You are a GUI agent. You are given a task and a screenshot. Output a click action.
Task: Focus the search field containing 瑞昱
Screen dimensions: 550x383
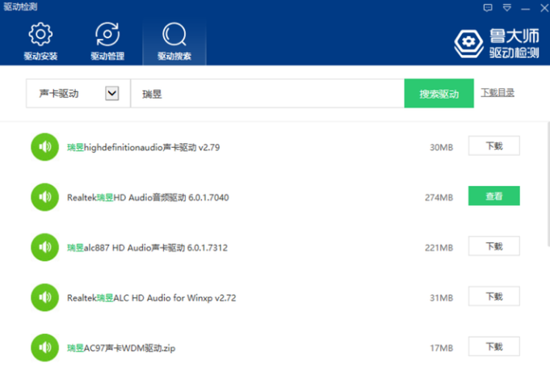pyautogui.click(x=267, y=94)
